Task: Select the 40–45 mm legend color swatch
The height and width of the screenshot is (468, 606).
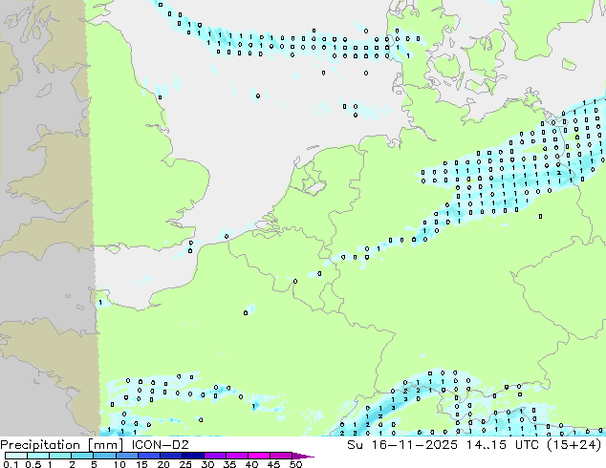Action: 259,456
